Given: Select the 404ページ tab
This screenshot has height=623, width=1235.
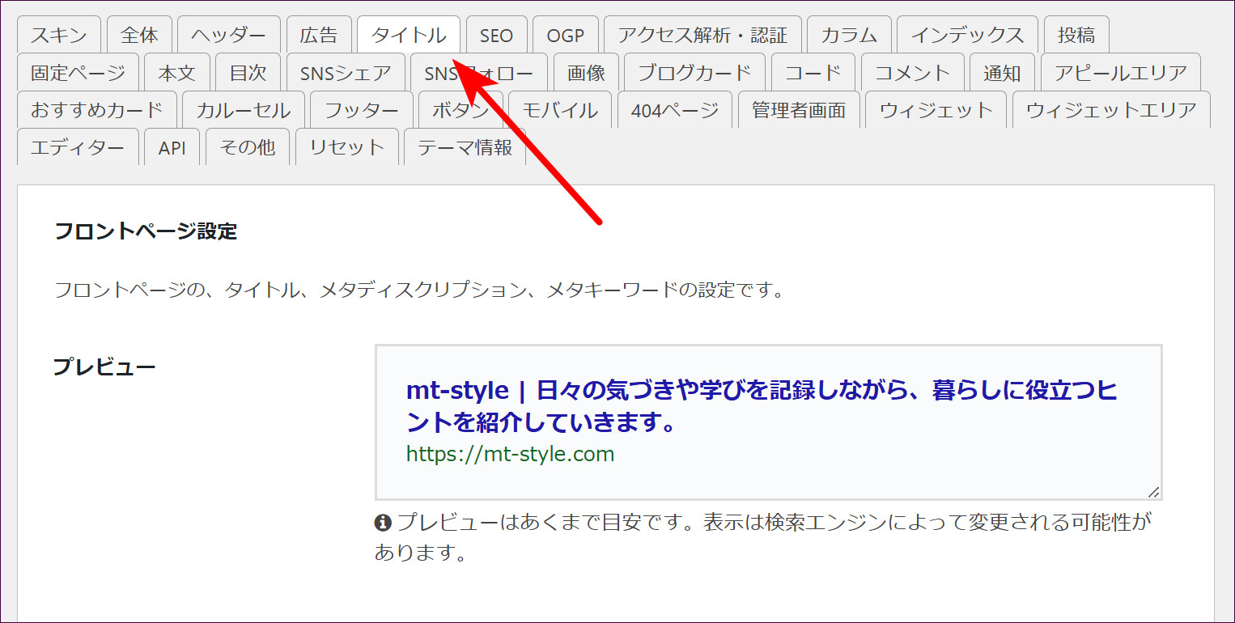Looking at the screenshot, I should tap(675, 110).
